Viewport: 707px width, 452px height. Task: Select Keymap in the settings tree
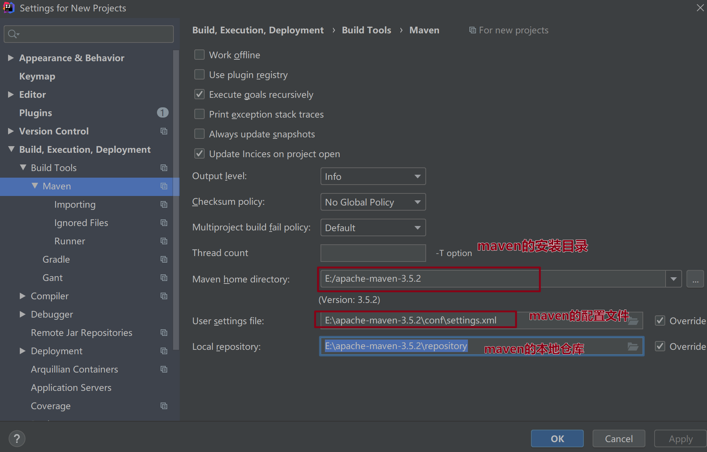(37, 76)
